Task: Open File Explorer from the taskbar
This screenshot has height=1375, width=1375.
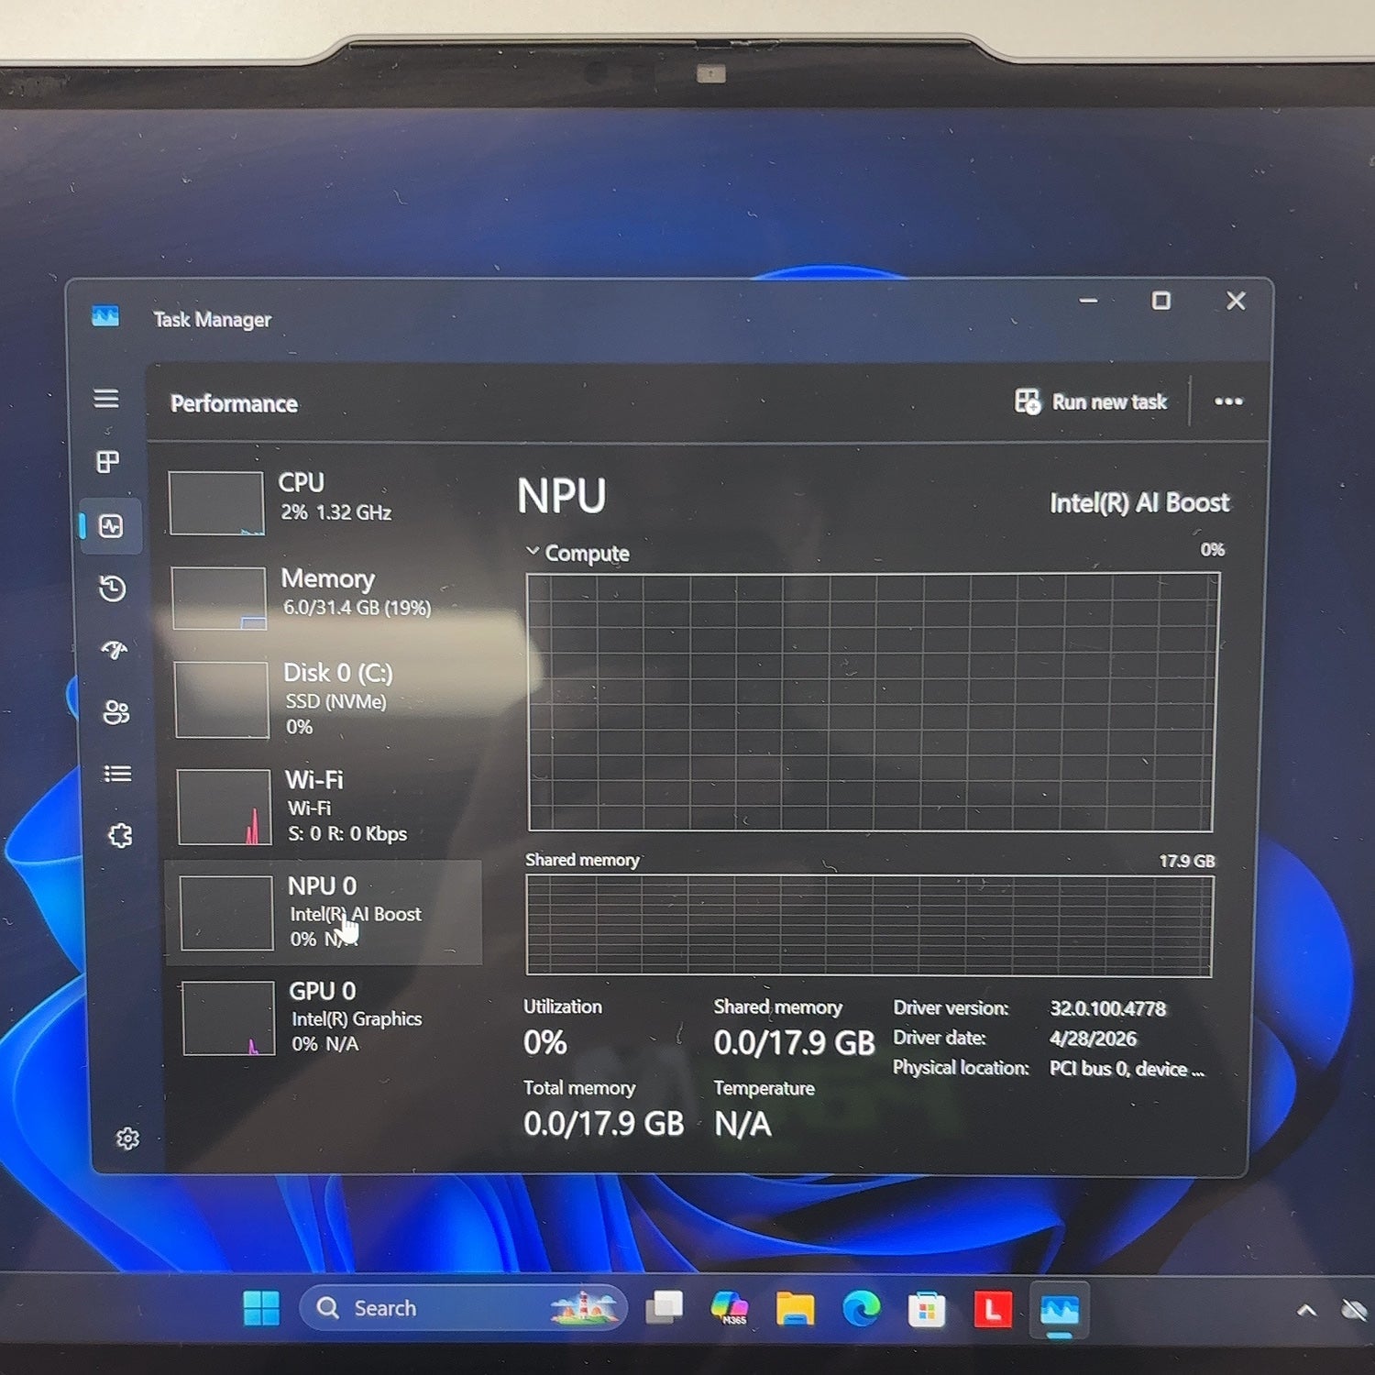Action: pyautogui.click(x=795, y=1309)
